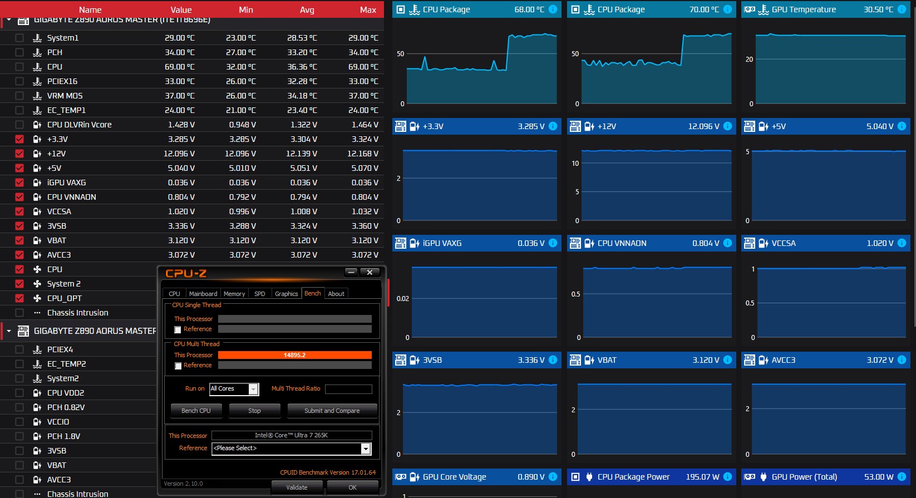Viewport: 916px width, 498px height.
Task: Uncheck the iGPU VAXG sensor checkbox
Action: click(x=19, y=183)
